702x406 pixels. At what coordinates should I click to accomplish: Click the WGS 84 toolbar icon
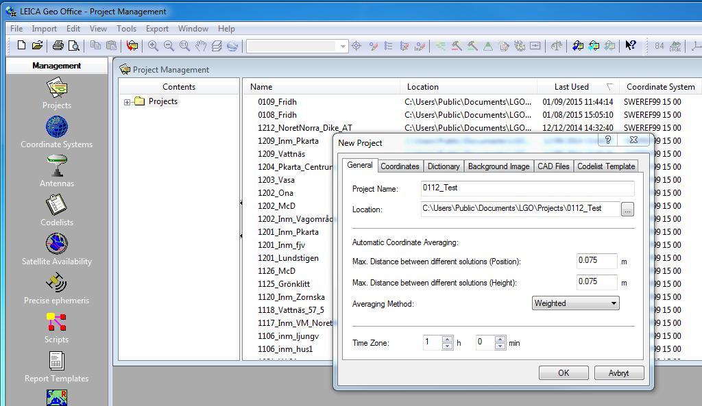(x=659, y=46)
